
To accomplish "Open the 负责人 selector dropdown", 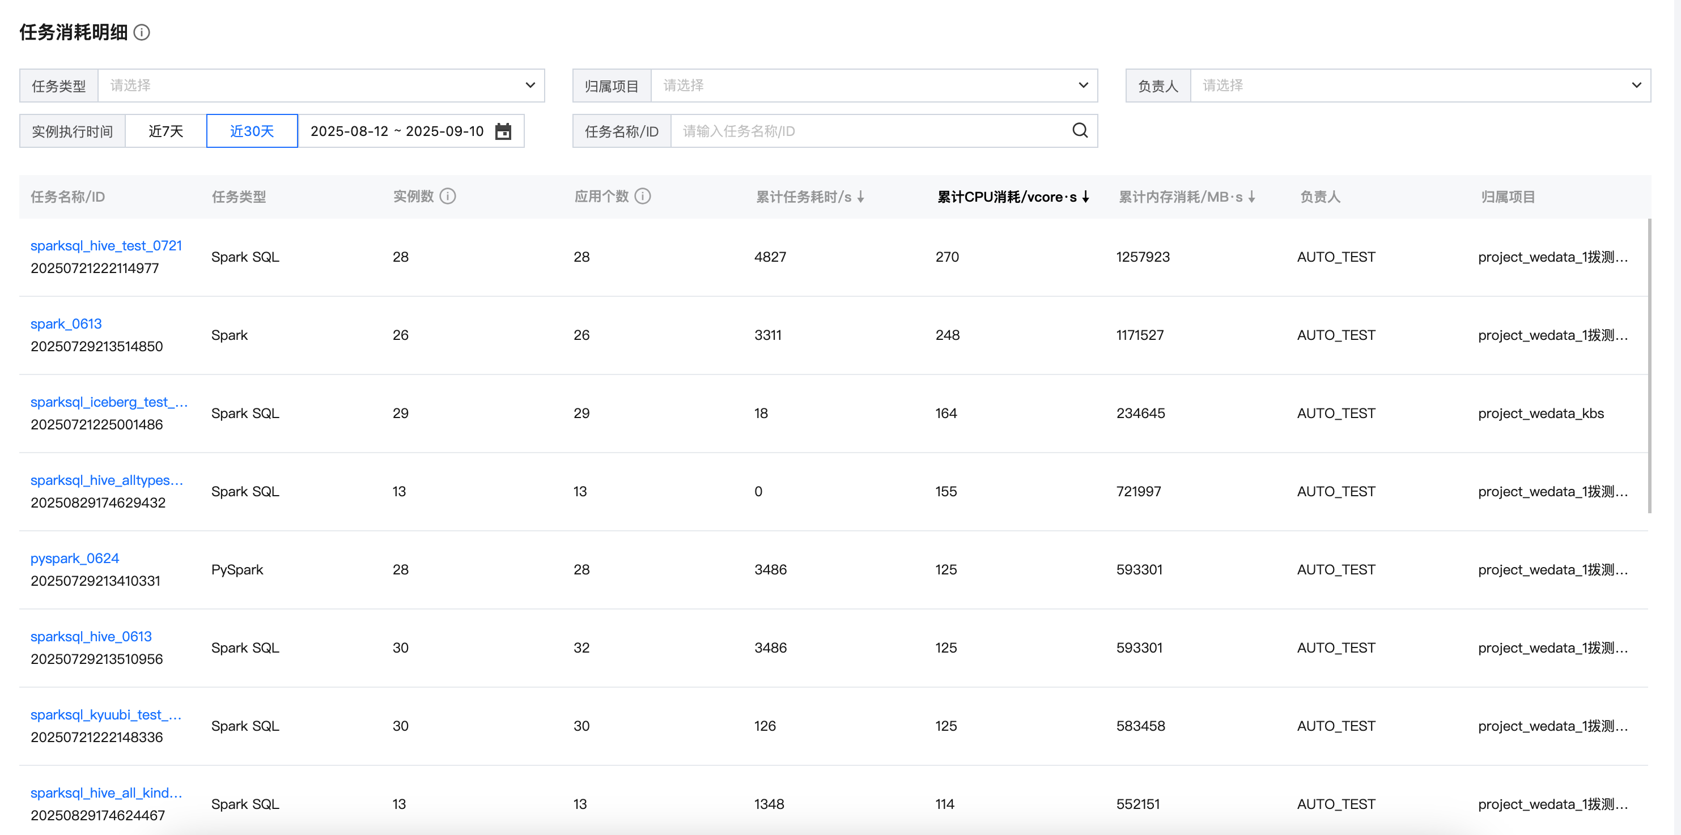I will pyautogui.click(x=1420, y=86).
